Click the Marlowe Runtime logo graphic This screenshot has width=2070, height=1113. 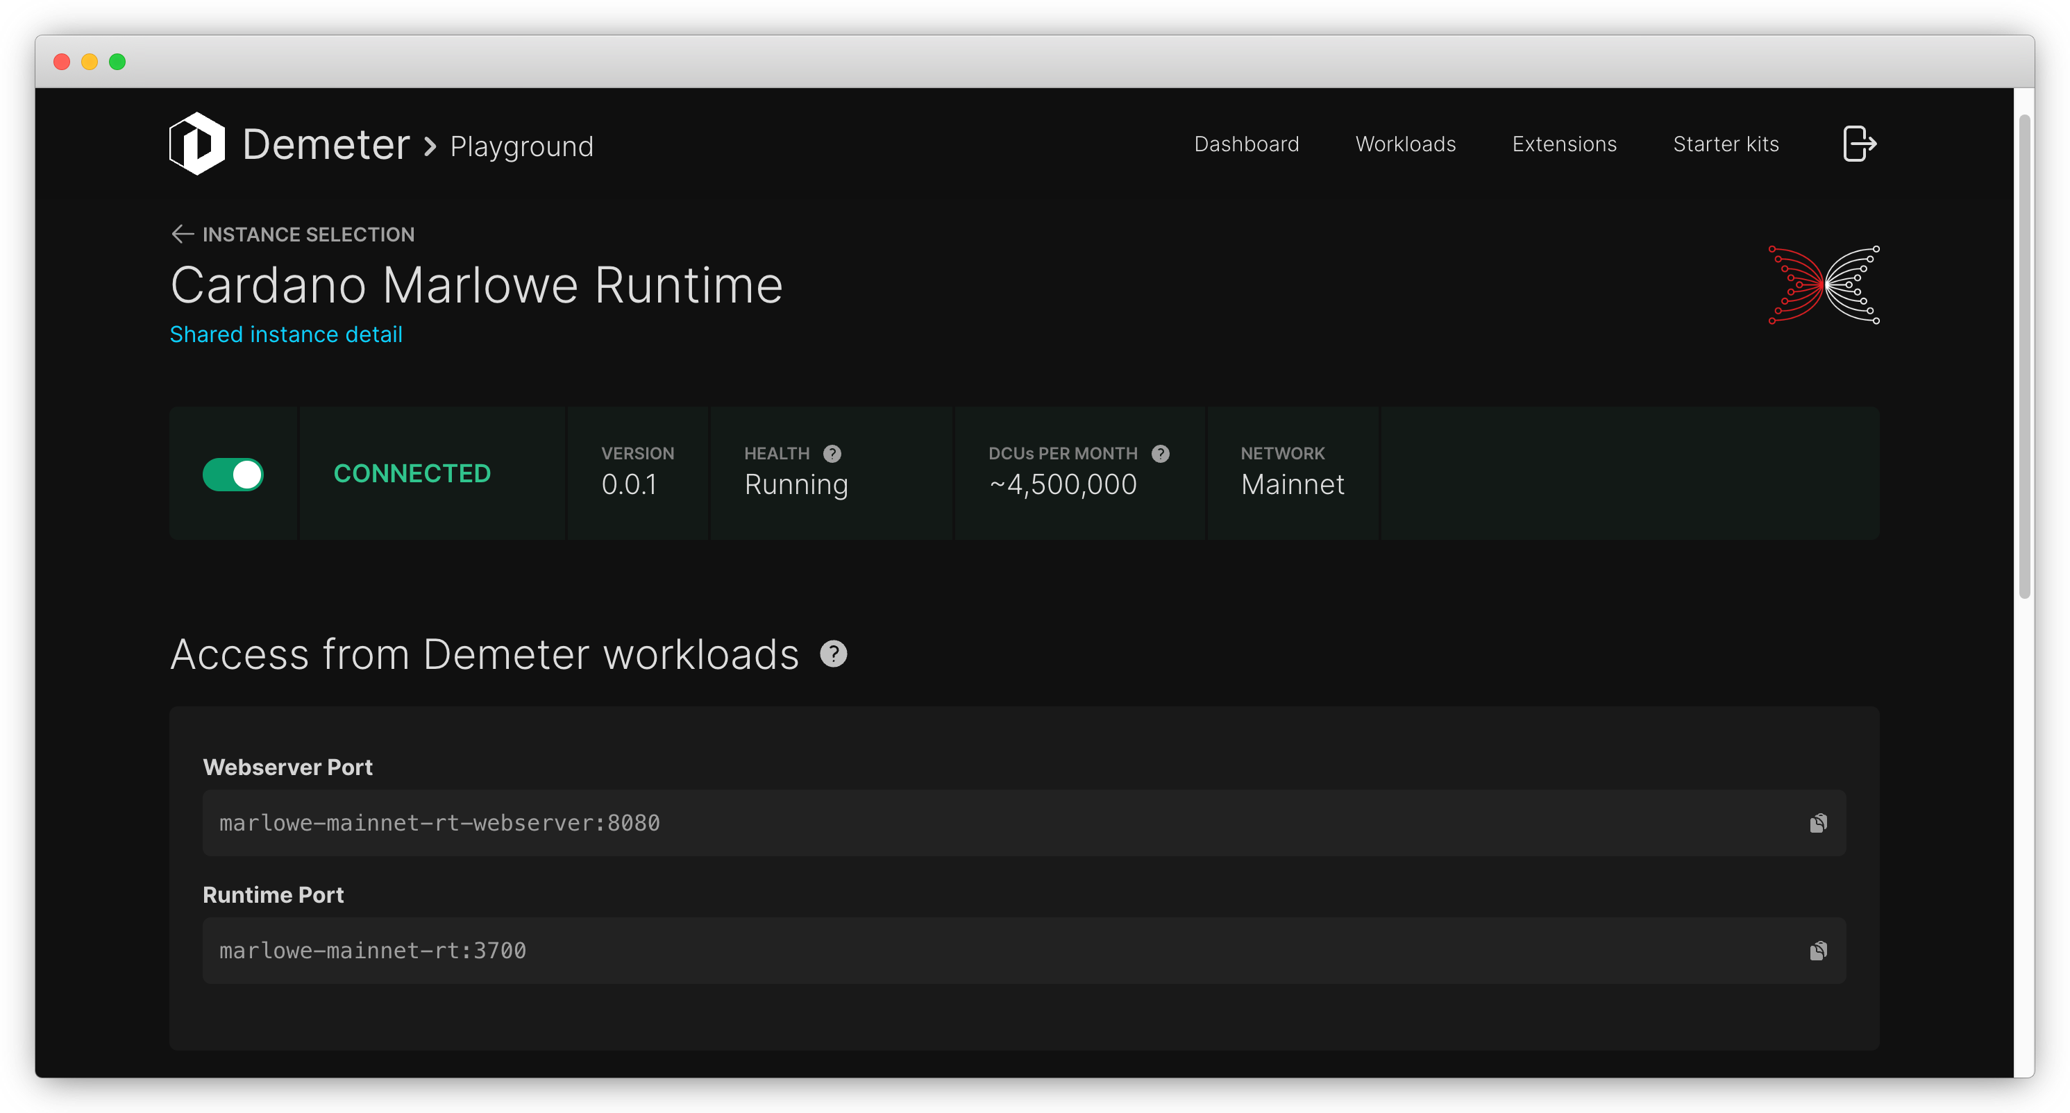click(1824, 285)
